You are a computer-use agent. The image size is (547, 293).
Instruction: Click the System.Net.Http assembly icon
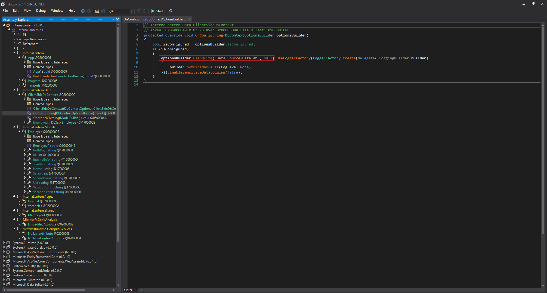pyautogui.click(x=8, y=266)
